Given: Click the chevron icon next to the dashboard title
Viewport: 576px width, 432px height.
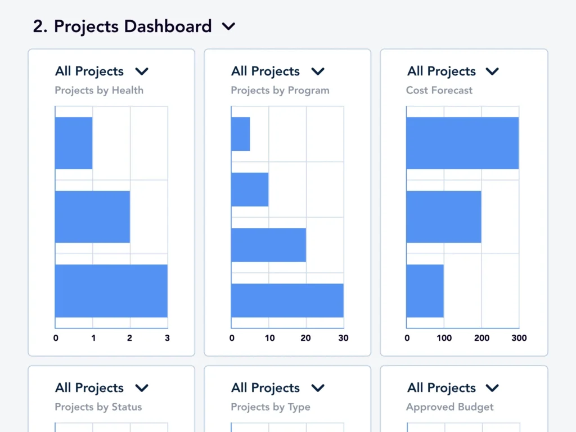Looking at the screenshot, I should (228, 26).
